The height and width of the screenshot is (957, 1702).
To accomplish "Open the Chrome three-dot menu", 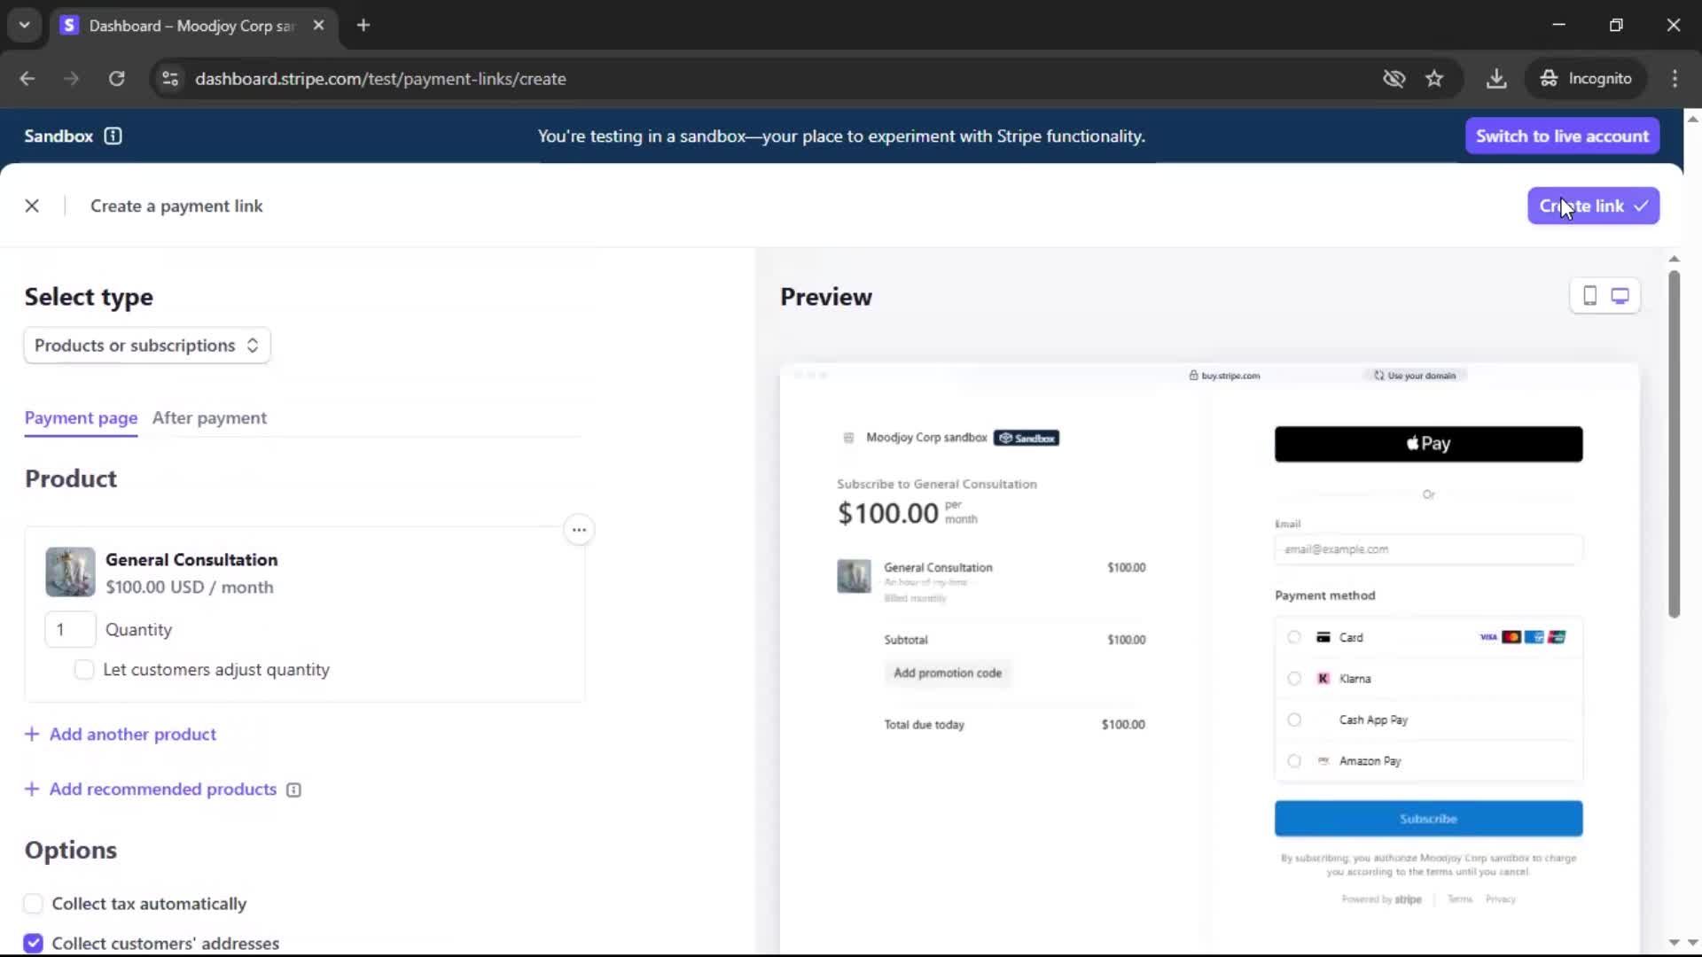I will tap(1675, 78).
